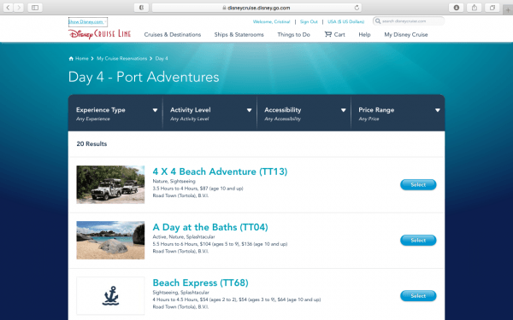Open the Reader view icon beside address bar
This screenshot has height=320, width=513.
click(142, 8)
